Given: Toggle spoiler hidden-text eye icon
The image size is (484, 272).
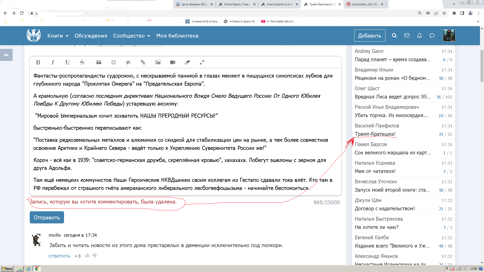Looking at the screenshot, I should (128, 62).
